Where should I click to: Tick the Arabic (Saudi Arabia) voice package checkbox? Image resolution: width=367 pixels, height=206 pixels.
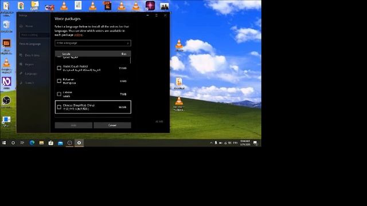click(x=59, y=68)
